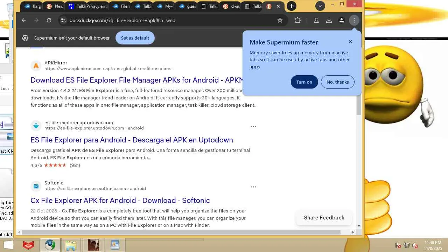The image size is (448, 252).
Task: Click the Softonic site favicon
Action: (x=36, y=186)
